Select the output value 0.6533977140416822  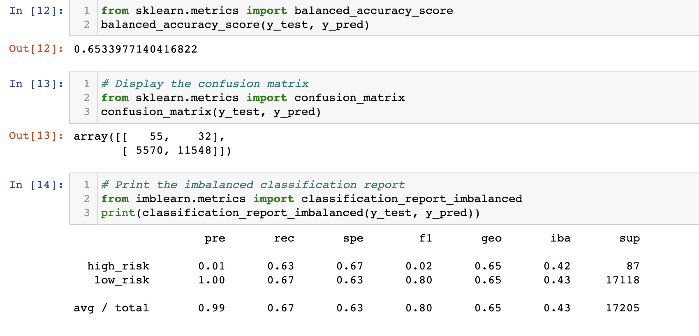point(136,49)
